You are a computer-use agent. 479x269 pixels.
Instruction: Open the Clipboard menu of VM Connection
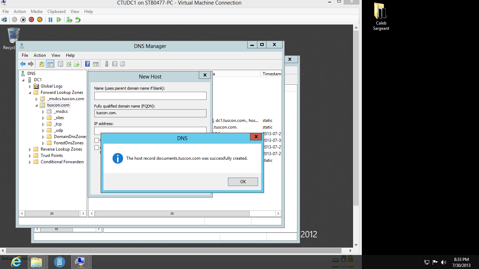tap(56, 12)
